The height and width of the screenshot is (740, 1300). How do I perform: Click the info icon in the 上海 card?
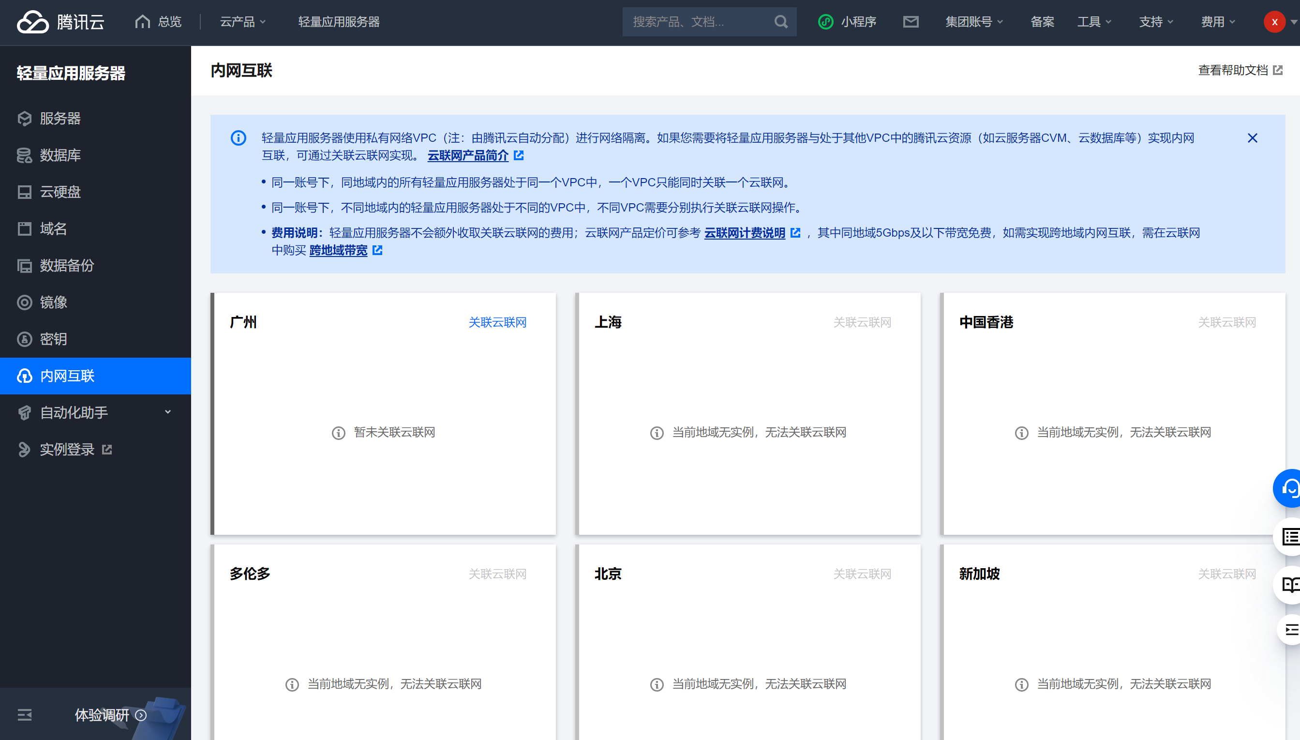click(657, 433)
